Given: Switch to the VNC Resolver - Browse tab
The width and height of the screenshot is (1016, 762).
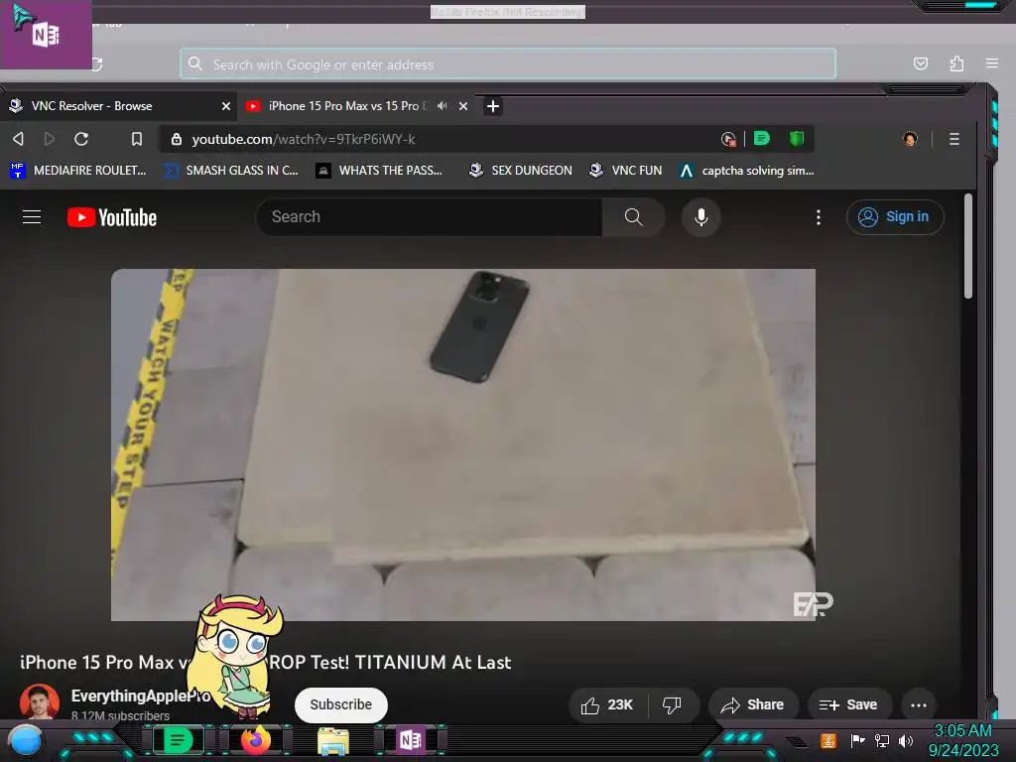Looking at the screenshot, I should pyautogui.click(x=119, y=105).
